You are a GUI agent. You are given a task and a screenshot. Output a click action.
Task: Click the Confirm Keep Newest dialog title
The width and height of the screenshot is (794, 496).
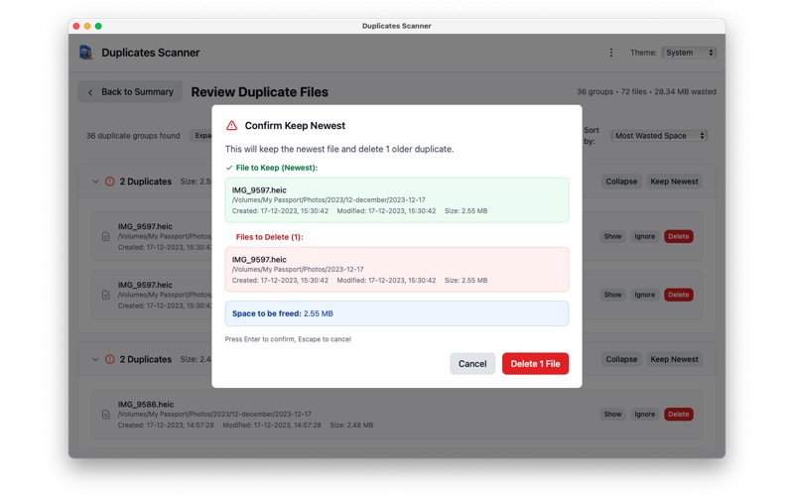coord(295,126)
